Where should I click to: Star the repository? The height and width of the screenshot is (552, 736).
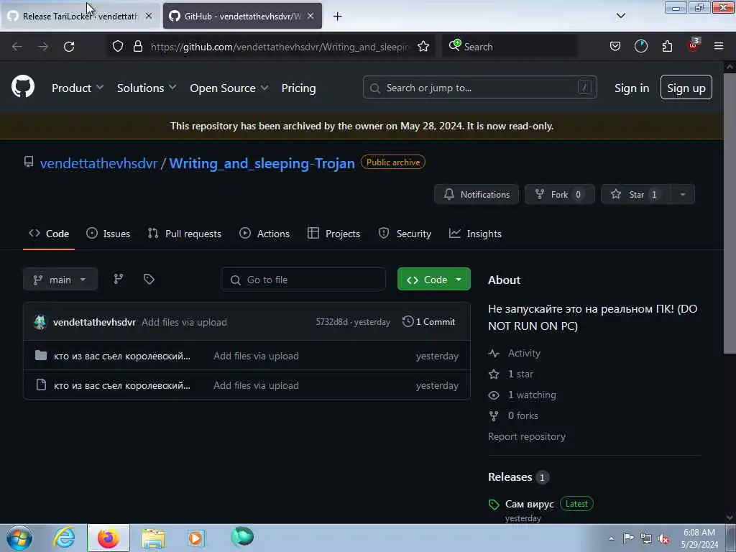(x=636, y=194)
